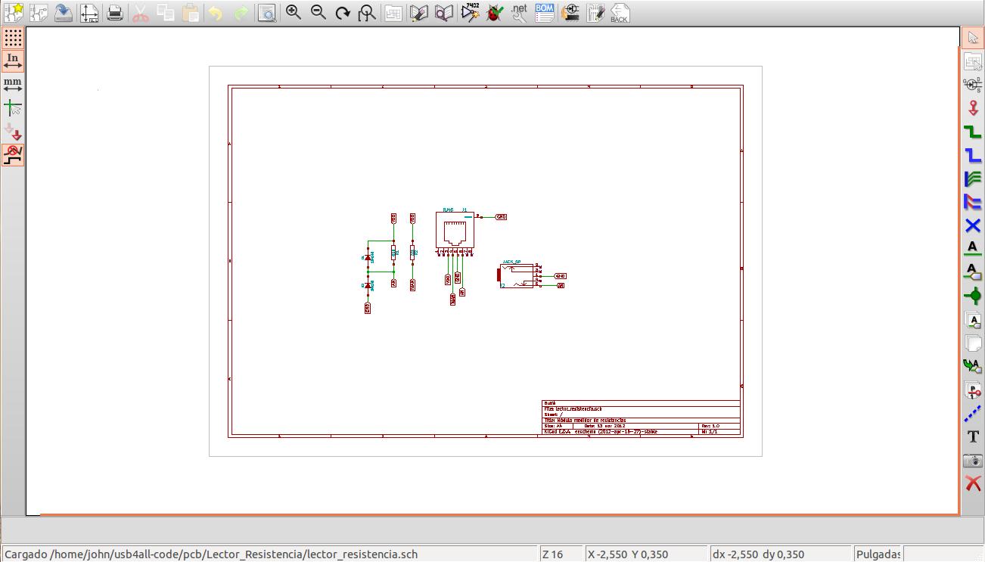Toggle the cursor shape option

tap(13, 108)
